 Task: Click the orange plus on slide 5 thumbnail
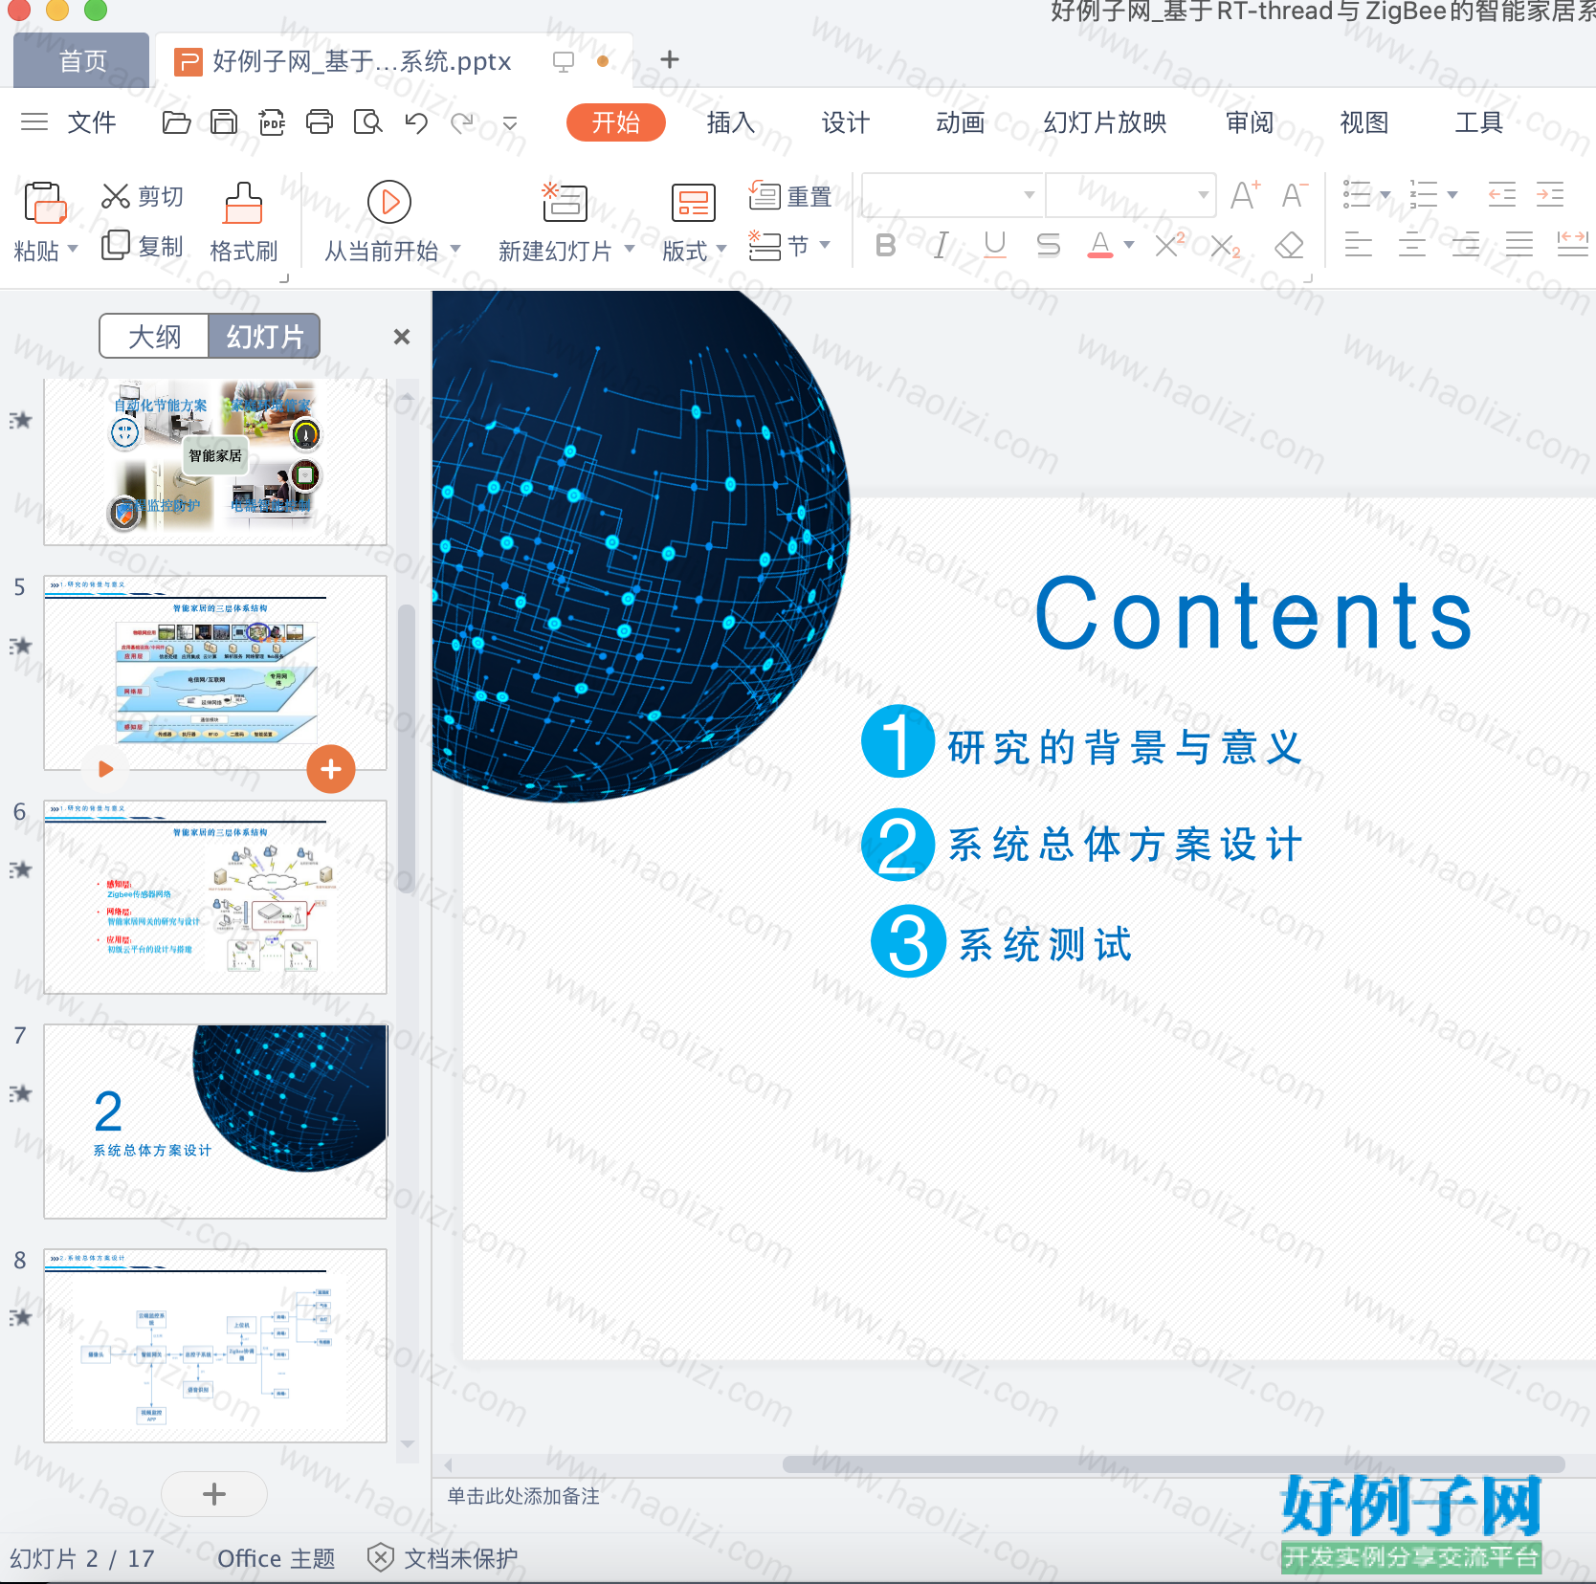coord(331,769)
